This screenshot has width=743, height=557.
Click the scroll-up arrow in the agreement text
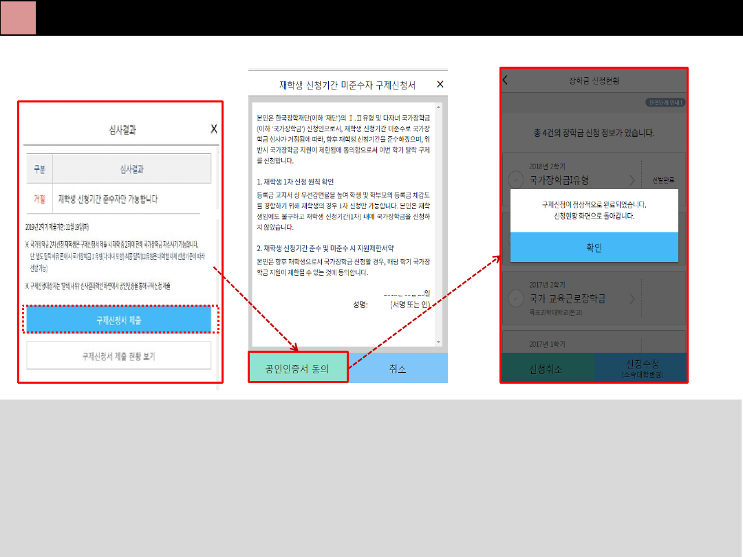pyautogui.click(x=439, y=108)
